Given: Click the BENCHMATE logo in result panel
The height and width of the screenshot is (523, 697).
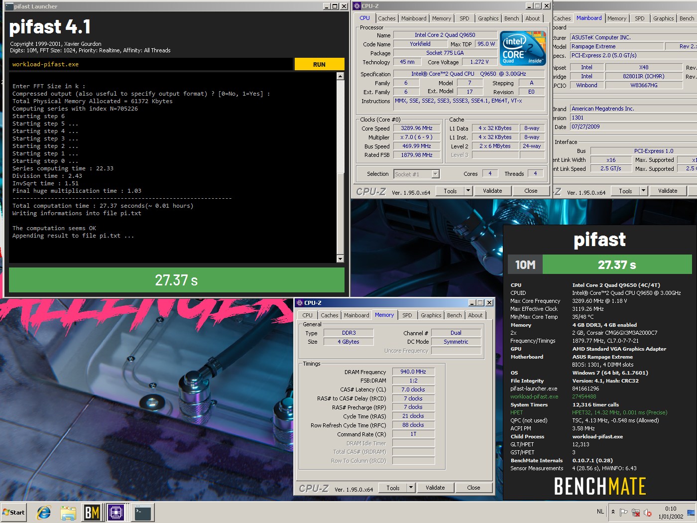Looking at the screenshot, I should click(x=600, y=486).
